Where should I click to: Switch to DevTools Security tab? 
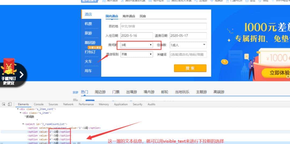pos(137,104)
